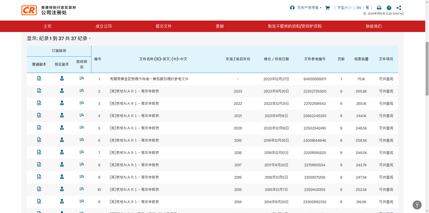
Task: Select the 有關商業登記號碼 document name
Action: coord(149,79)
